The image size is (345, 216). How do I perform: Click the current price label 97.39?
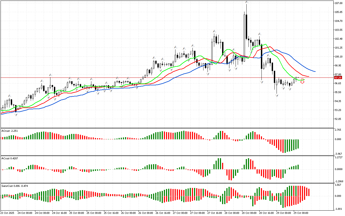pos(337,77)
